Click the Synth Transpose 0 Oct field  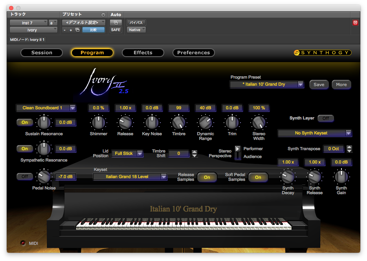pyautogui.click(x=334, y=149)
